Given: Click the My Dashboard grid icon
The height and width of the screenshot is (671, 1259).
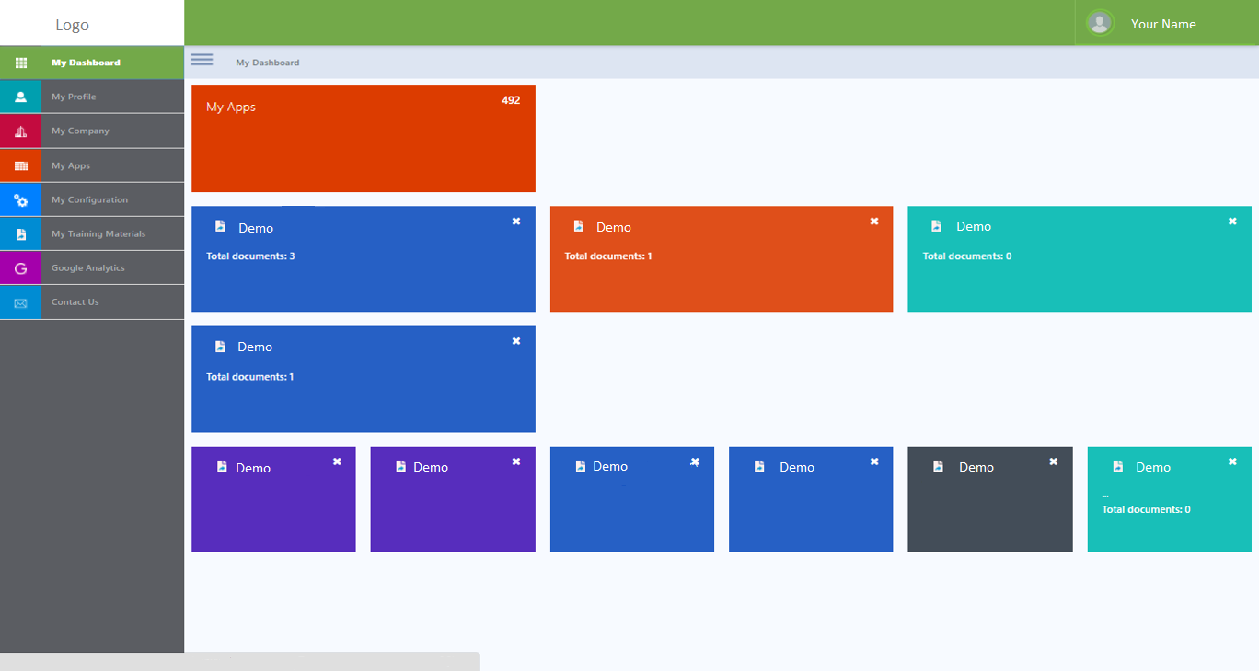Looking at the screenshot, I should pos(21,63).
